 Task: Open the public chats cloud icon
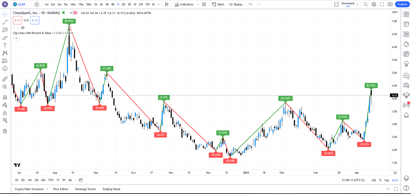click(x=406, y=76)
